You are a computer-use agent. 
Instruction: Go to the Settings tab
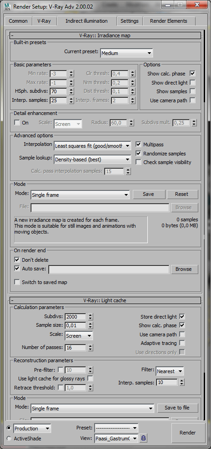coord(129,21)
